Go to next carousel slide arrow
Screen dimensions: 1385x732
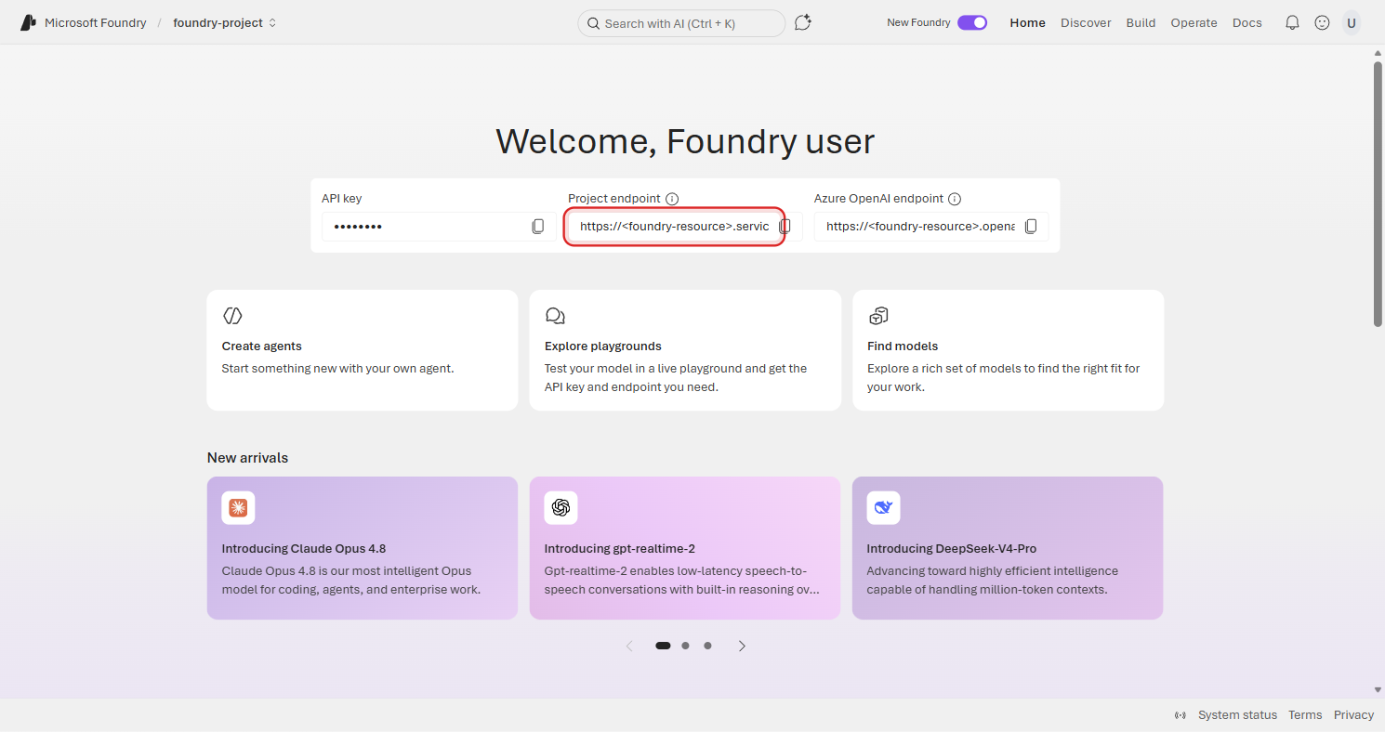click(742, 646)
